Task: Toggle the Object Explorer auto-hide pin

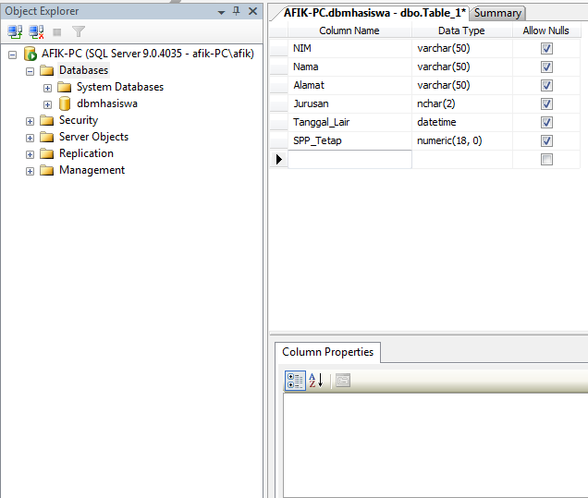Action: coord(237,11)
